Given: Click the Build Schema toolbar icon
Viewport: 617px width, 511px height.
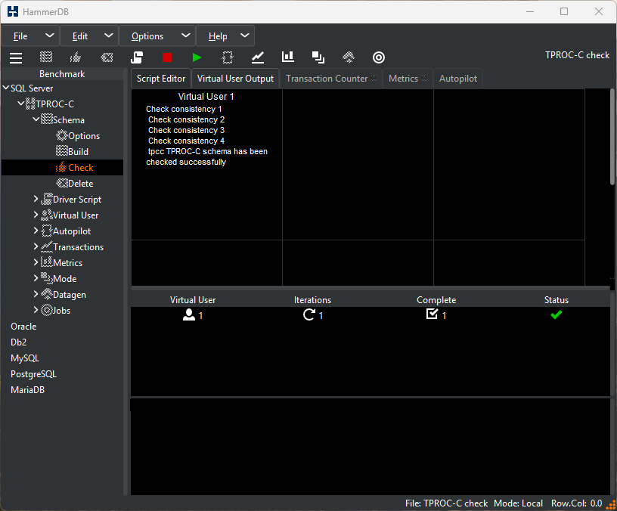Looking at the screenshot, I should (x=46, y=57).
